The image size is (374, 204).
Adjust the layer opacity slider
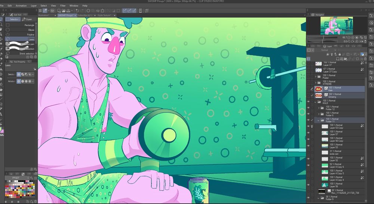pyautogui.click(x=349, y=50)
